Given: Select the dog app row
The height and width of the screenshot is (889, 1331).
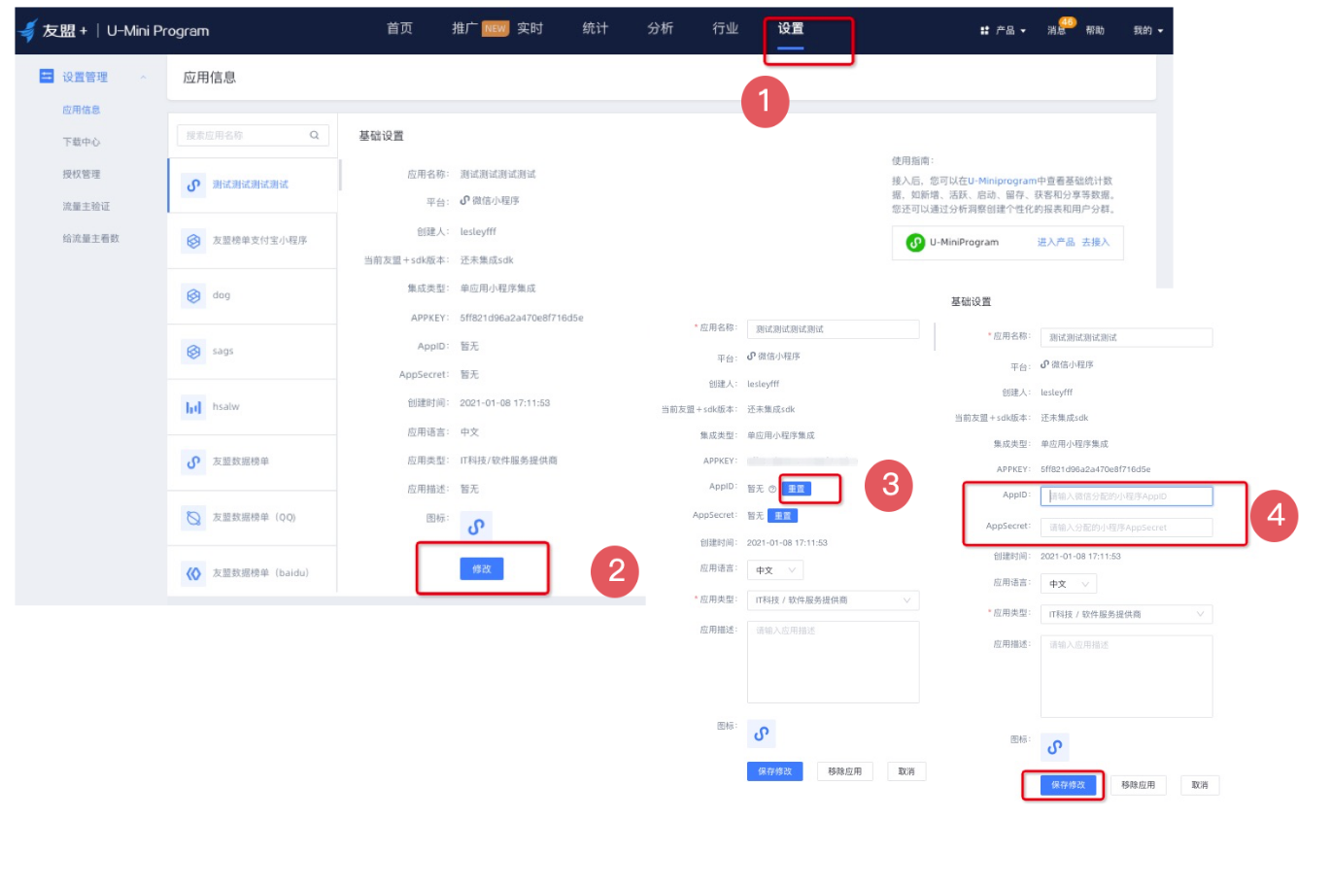Looking at the screenshot, I should [253, 295].
